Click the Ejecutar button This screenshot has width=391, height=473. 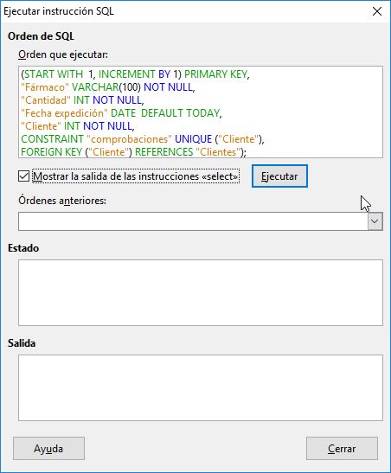tap(279, 176)
